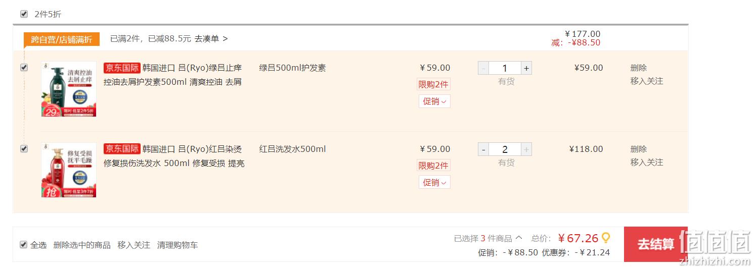Uncheck the 全选 select-all checkbox
This screenshot has width=755, height=270.
tap(23, 244)
